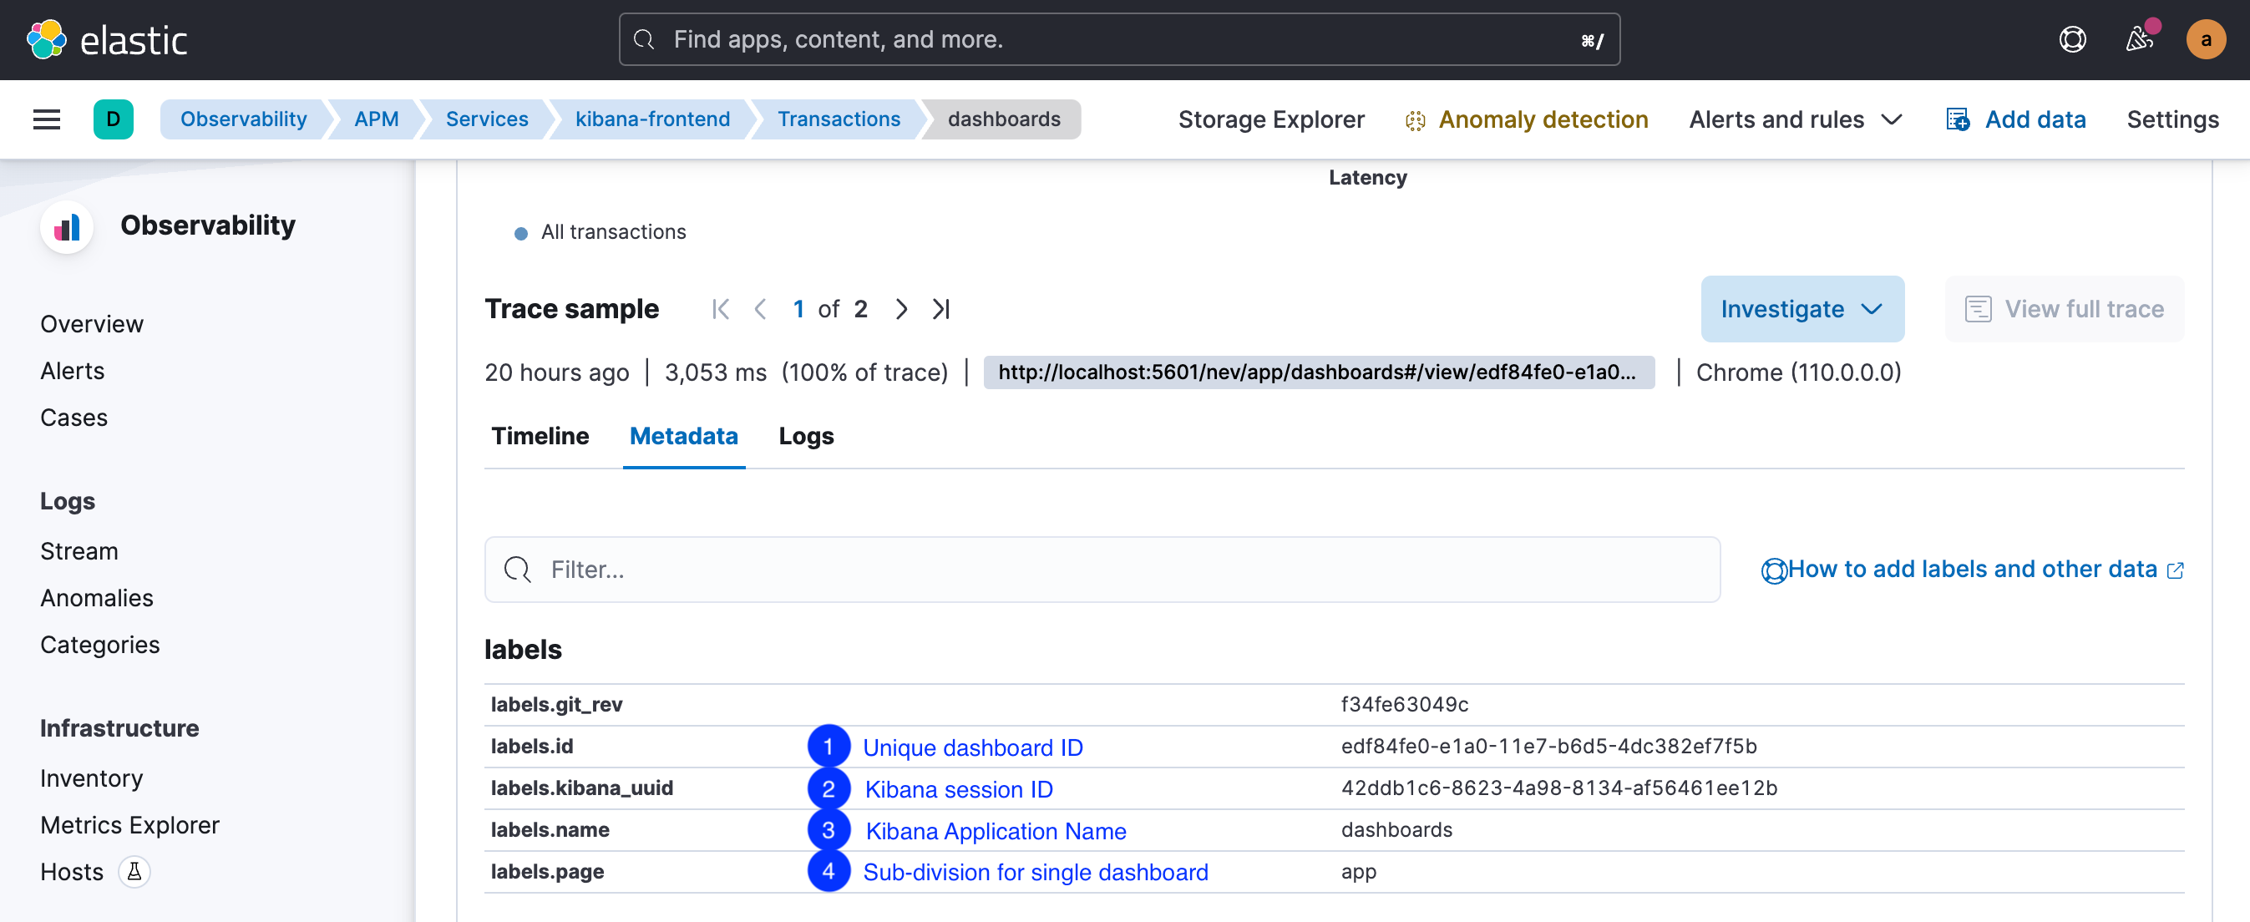The width and height of the screenshot is (2250, 922).
Task: Switch to the Logs tab
Action: click(x=805, y=434)
